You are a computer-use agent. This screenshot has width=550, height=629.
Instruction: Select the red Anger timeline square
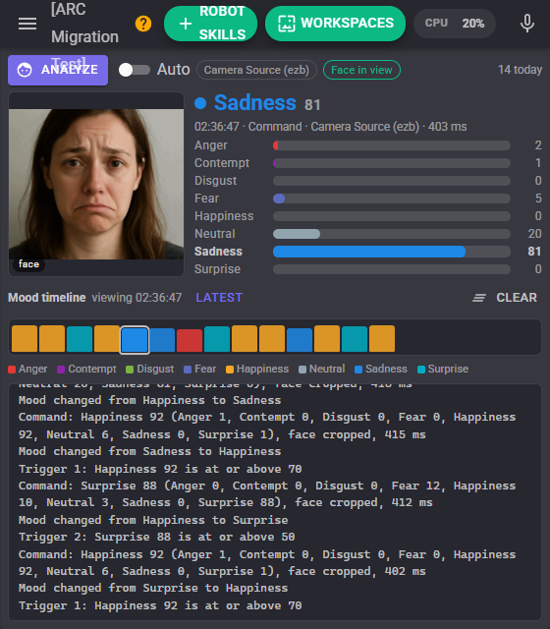[x=190, y=340]
